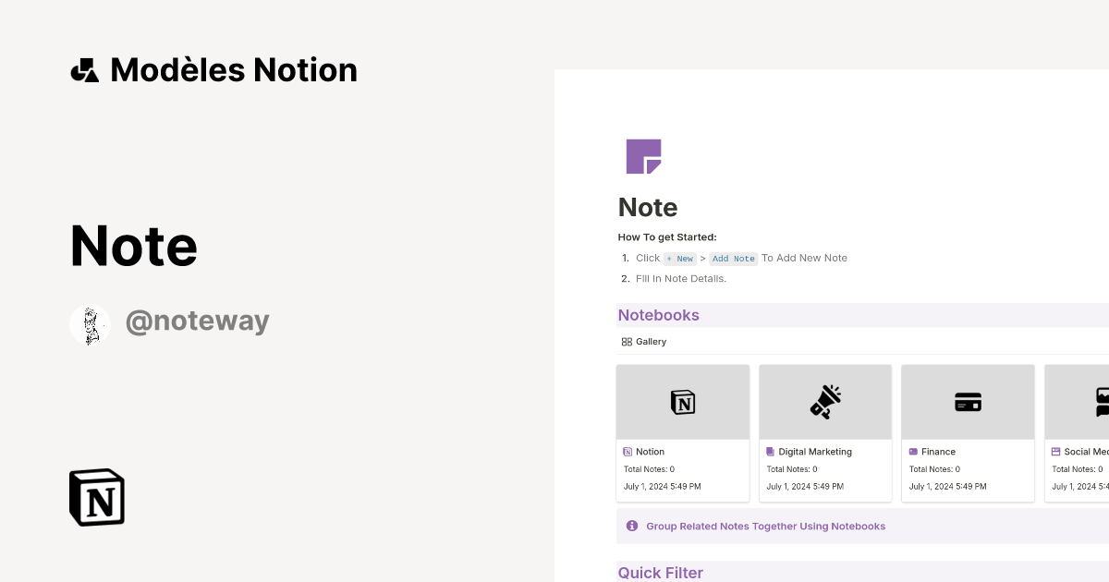
Task: Click the credit card icon on Finance card
Action: [x=968, y=401]
